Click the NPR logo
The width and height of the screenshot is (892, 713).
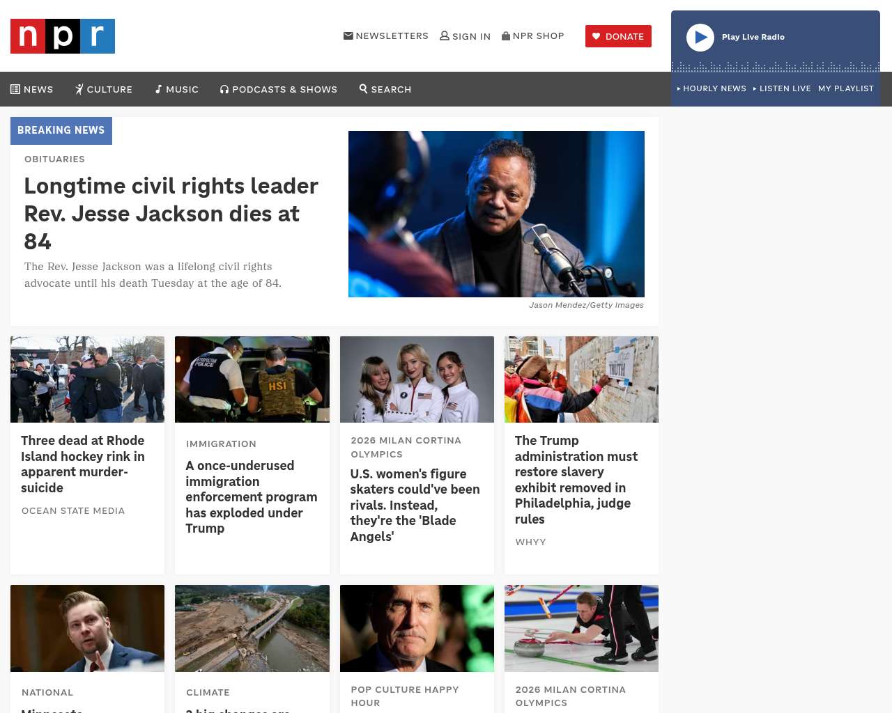tap(63, 36)
